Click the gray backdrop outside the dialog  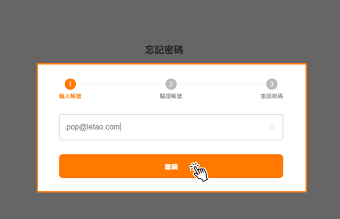coord(169,21)
